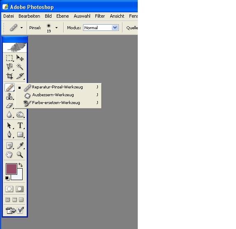Expand the Pinsel brush preset picker arrow
The height and width of the screenshot is (229, 236).
56,28
